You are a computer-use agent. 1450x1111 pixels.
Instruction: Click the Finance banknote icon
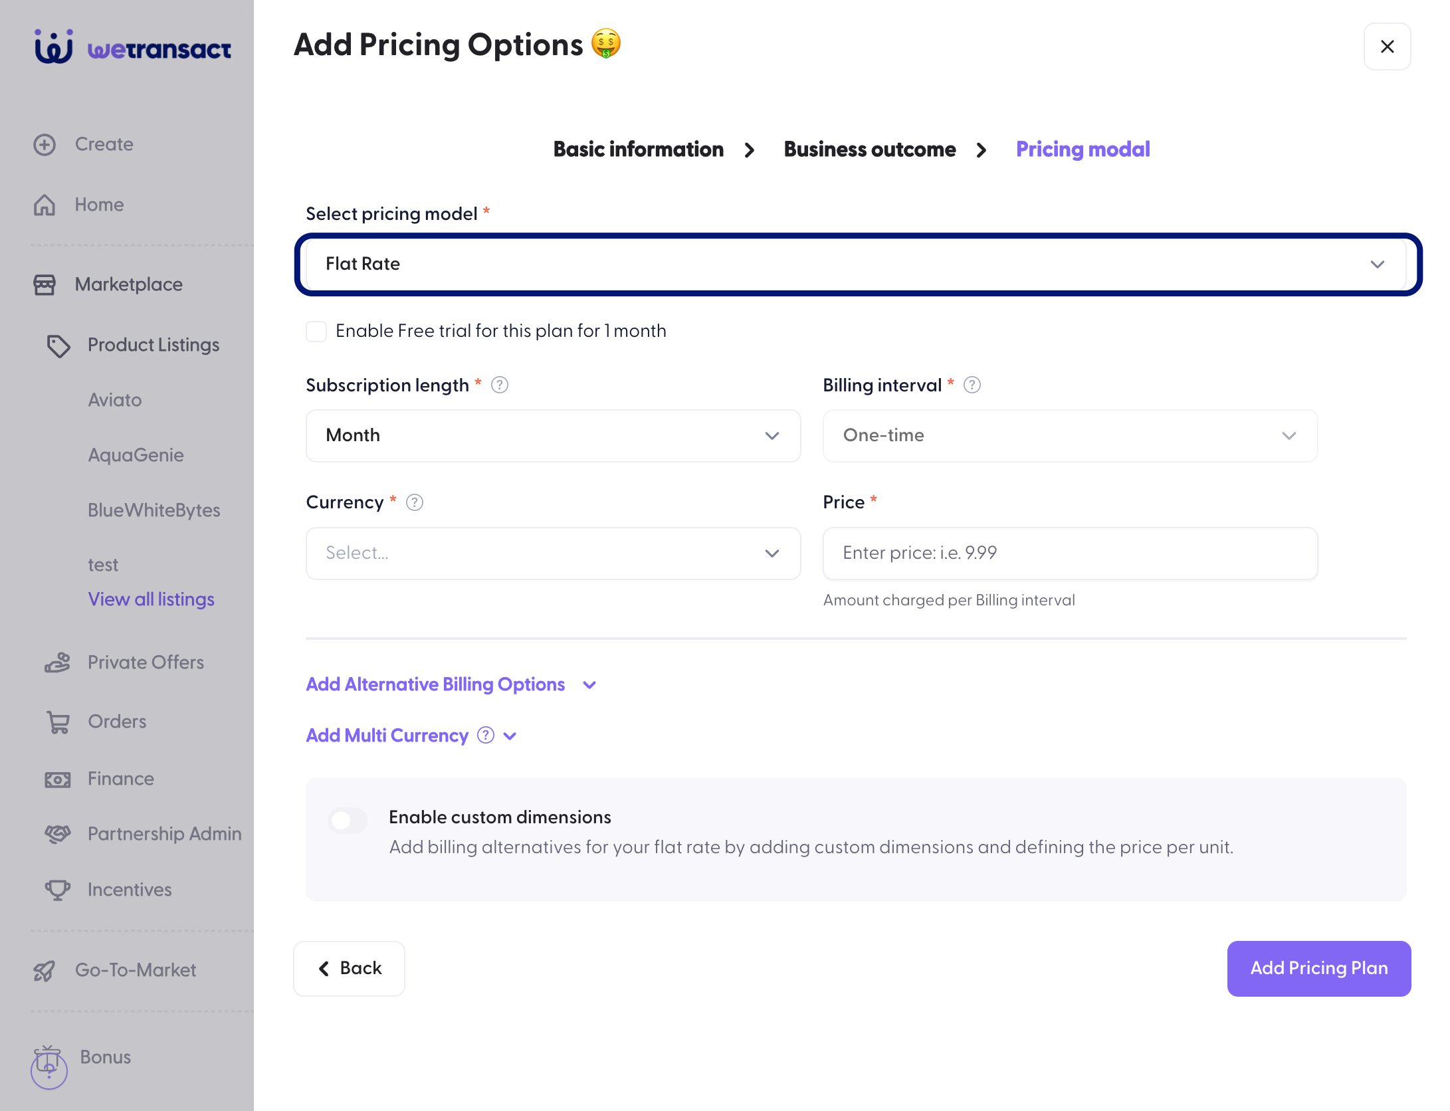click(x=58, y=779)
